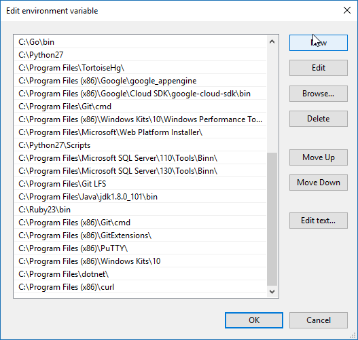
Task: Click Move Down button
Action: coord(319,183)
